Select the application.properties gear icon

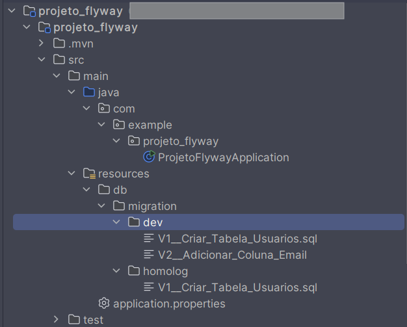104,303
